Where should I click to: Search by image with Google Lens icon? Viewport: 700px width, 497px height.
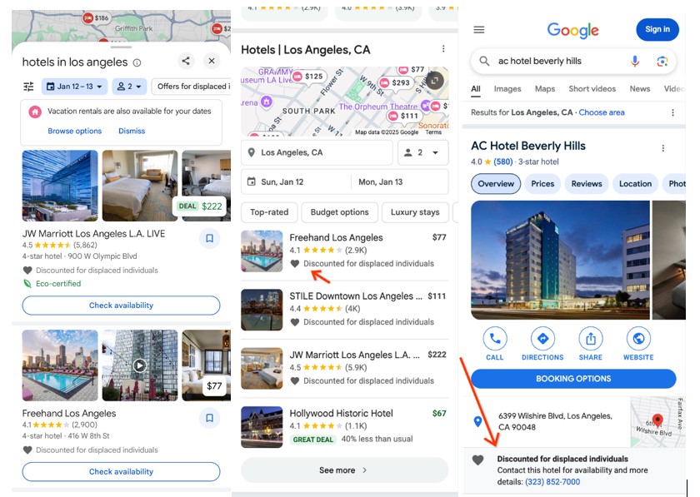[662, 61]
